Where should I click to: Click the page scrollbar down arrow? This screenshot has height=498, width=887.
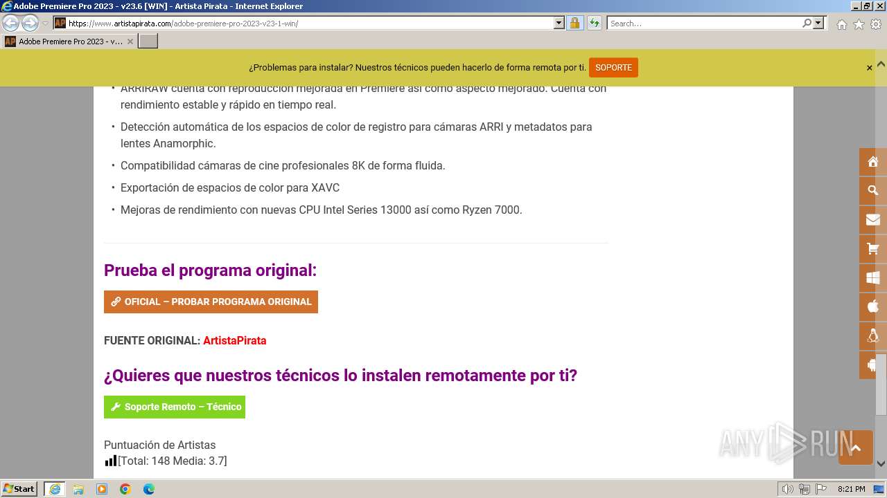pyautogui.click(x=881, y=463)
